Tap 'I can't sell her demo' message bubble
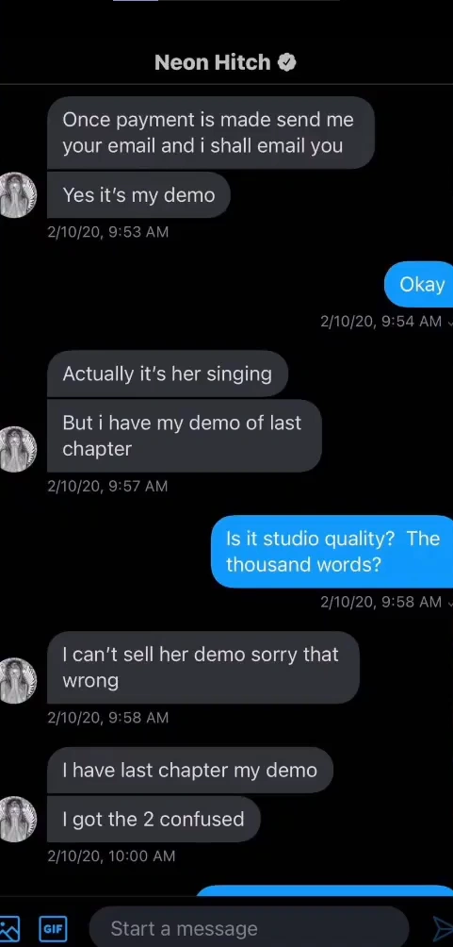Image resolution: width=453 pixels, height=947 pixels. [203, 668]
